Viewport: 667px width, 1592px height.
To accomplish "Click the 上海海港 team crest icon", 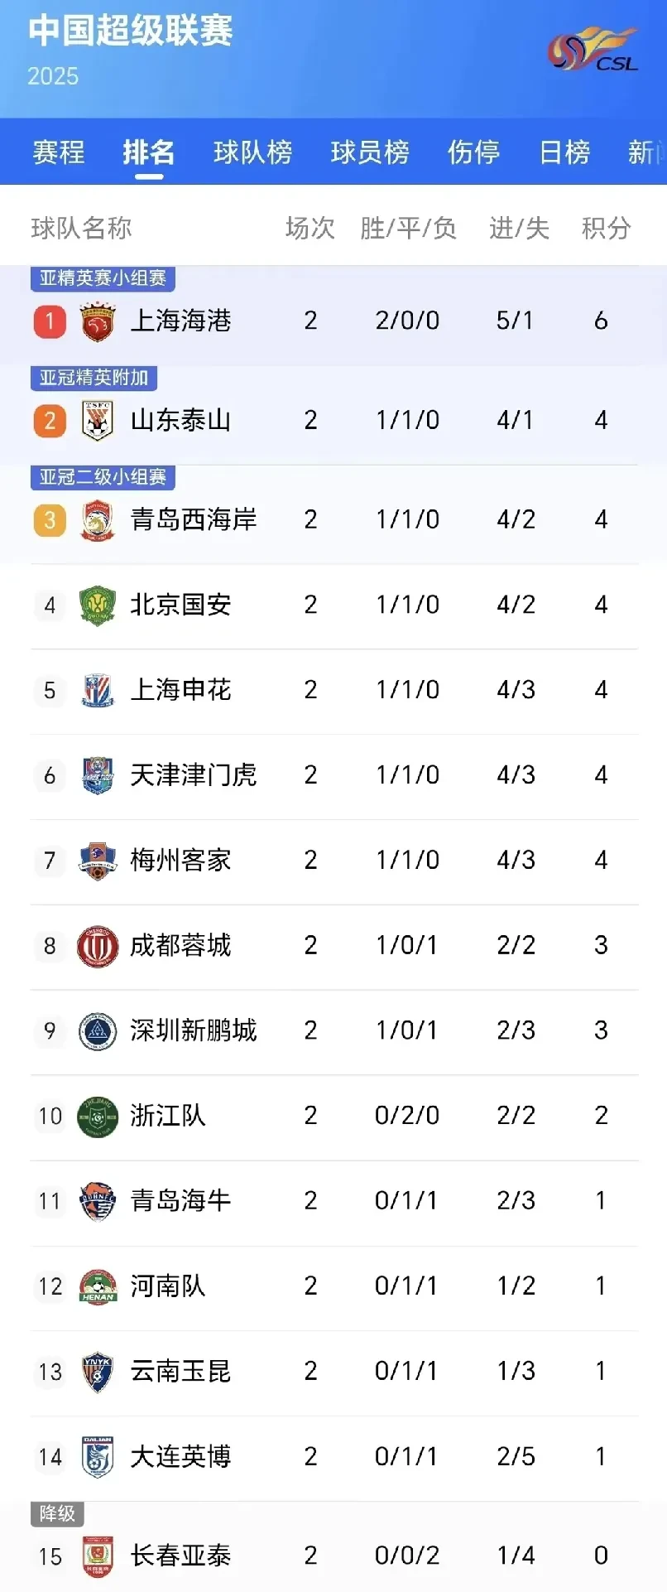I will [x=98, y=321].
